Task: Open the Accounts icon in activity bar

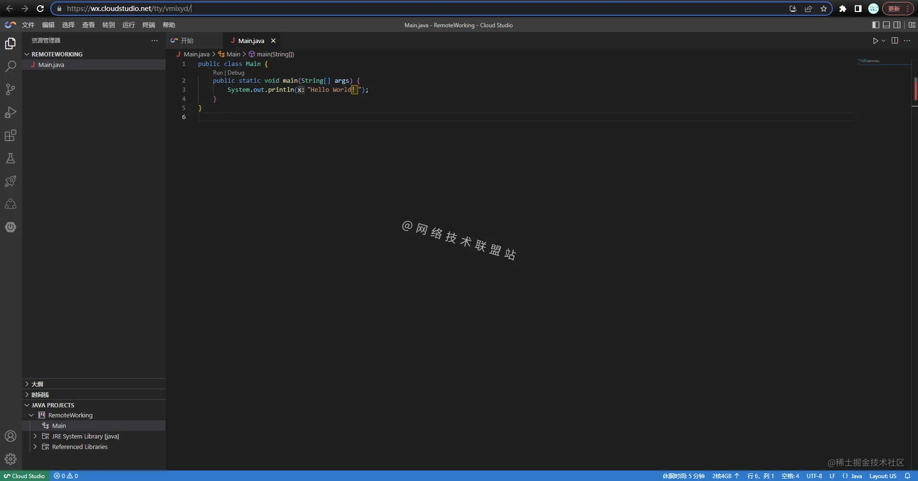Action: (x=11, y=436)
